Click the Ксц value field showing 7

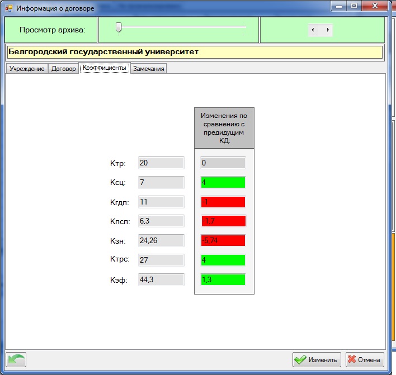click(x=161, y=182)
